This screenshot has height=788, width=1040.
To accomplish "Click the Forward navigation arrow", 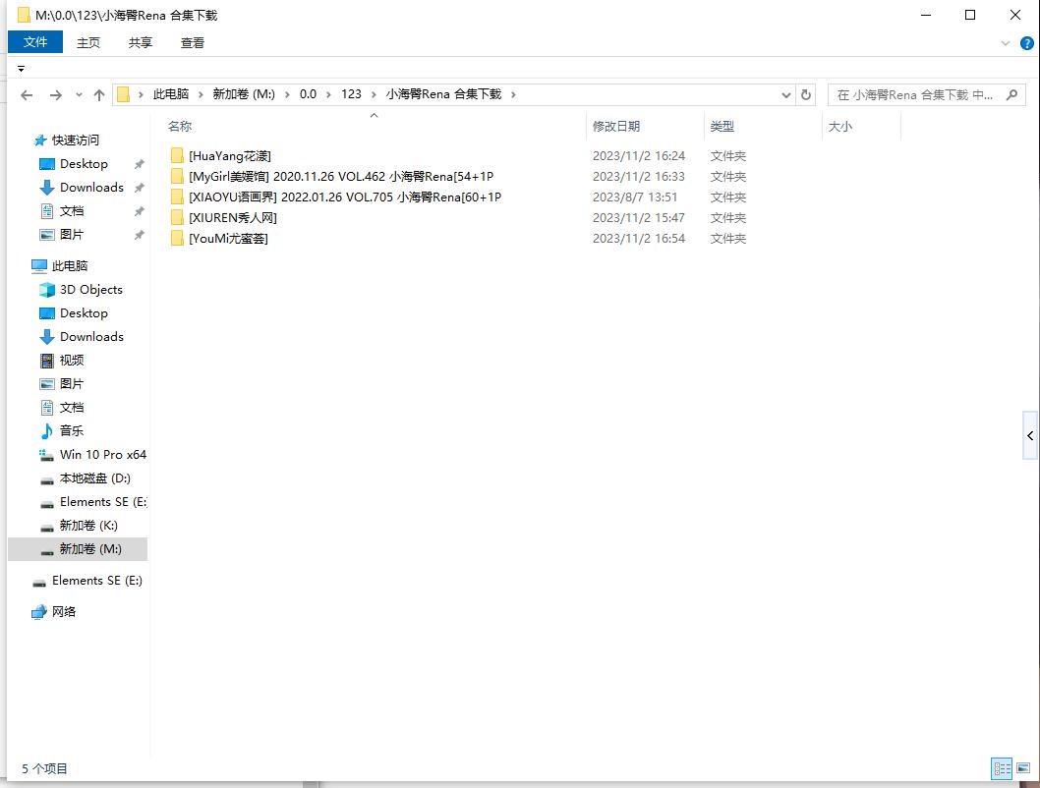I will (x=55, y=95).
